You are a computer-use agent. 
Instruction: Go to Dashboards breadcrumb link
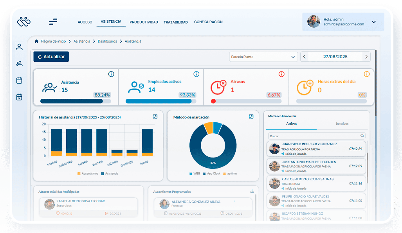pyautogui.click(x=107, y=41)
